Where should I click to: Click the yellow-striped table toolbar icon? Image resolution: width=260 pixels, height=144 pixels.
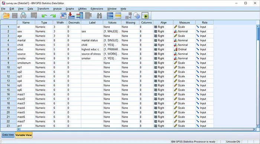[x=118, y=16]
